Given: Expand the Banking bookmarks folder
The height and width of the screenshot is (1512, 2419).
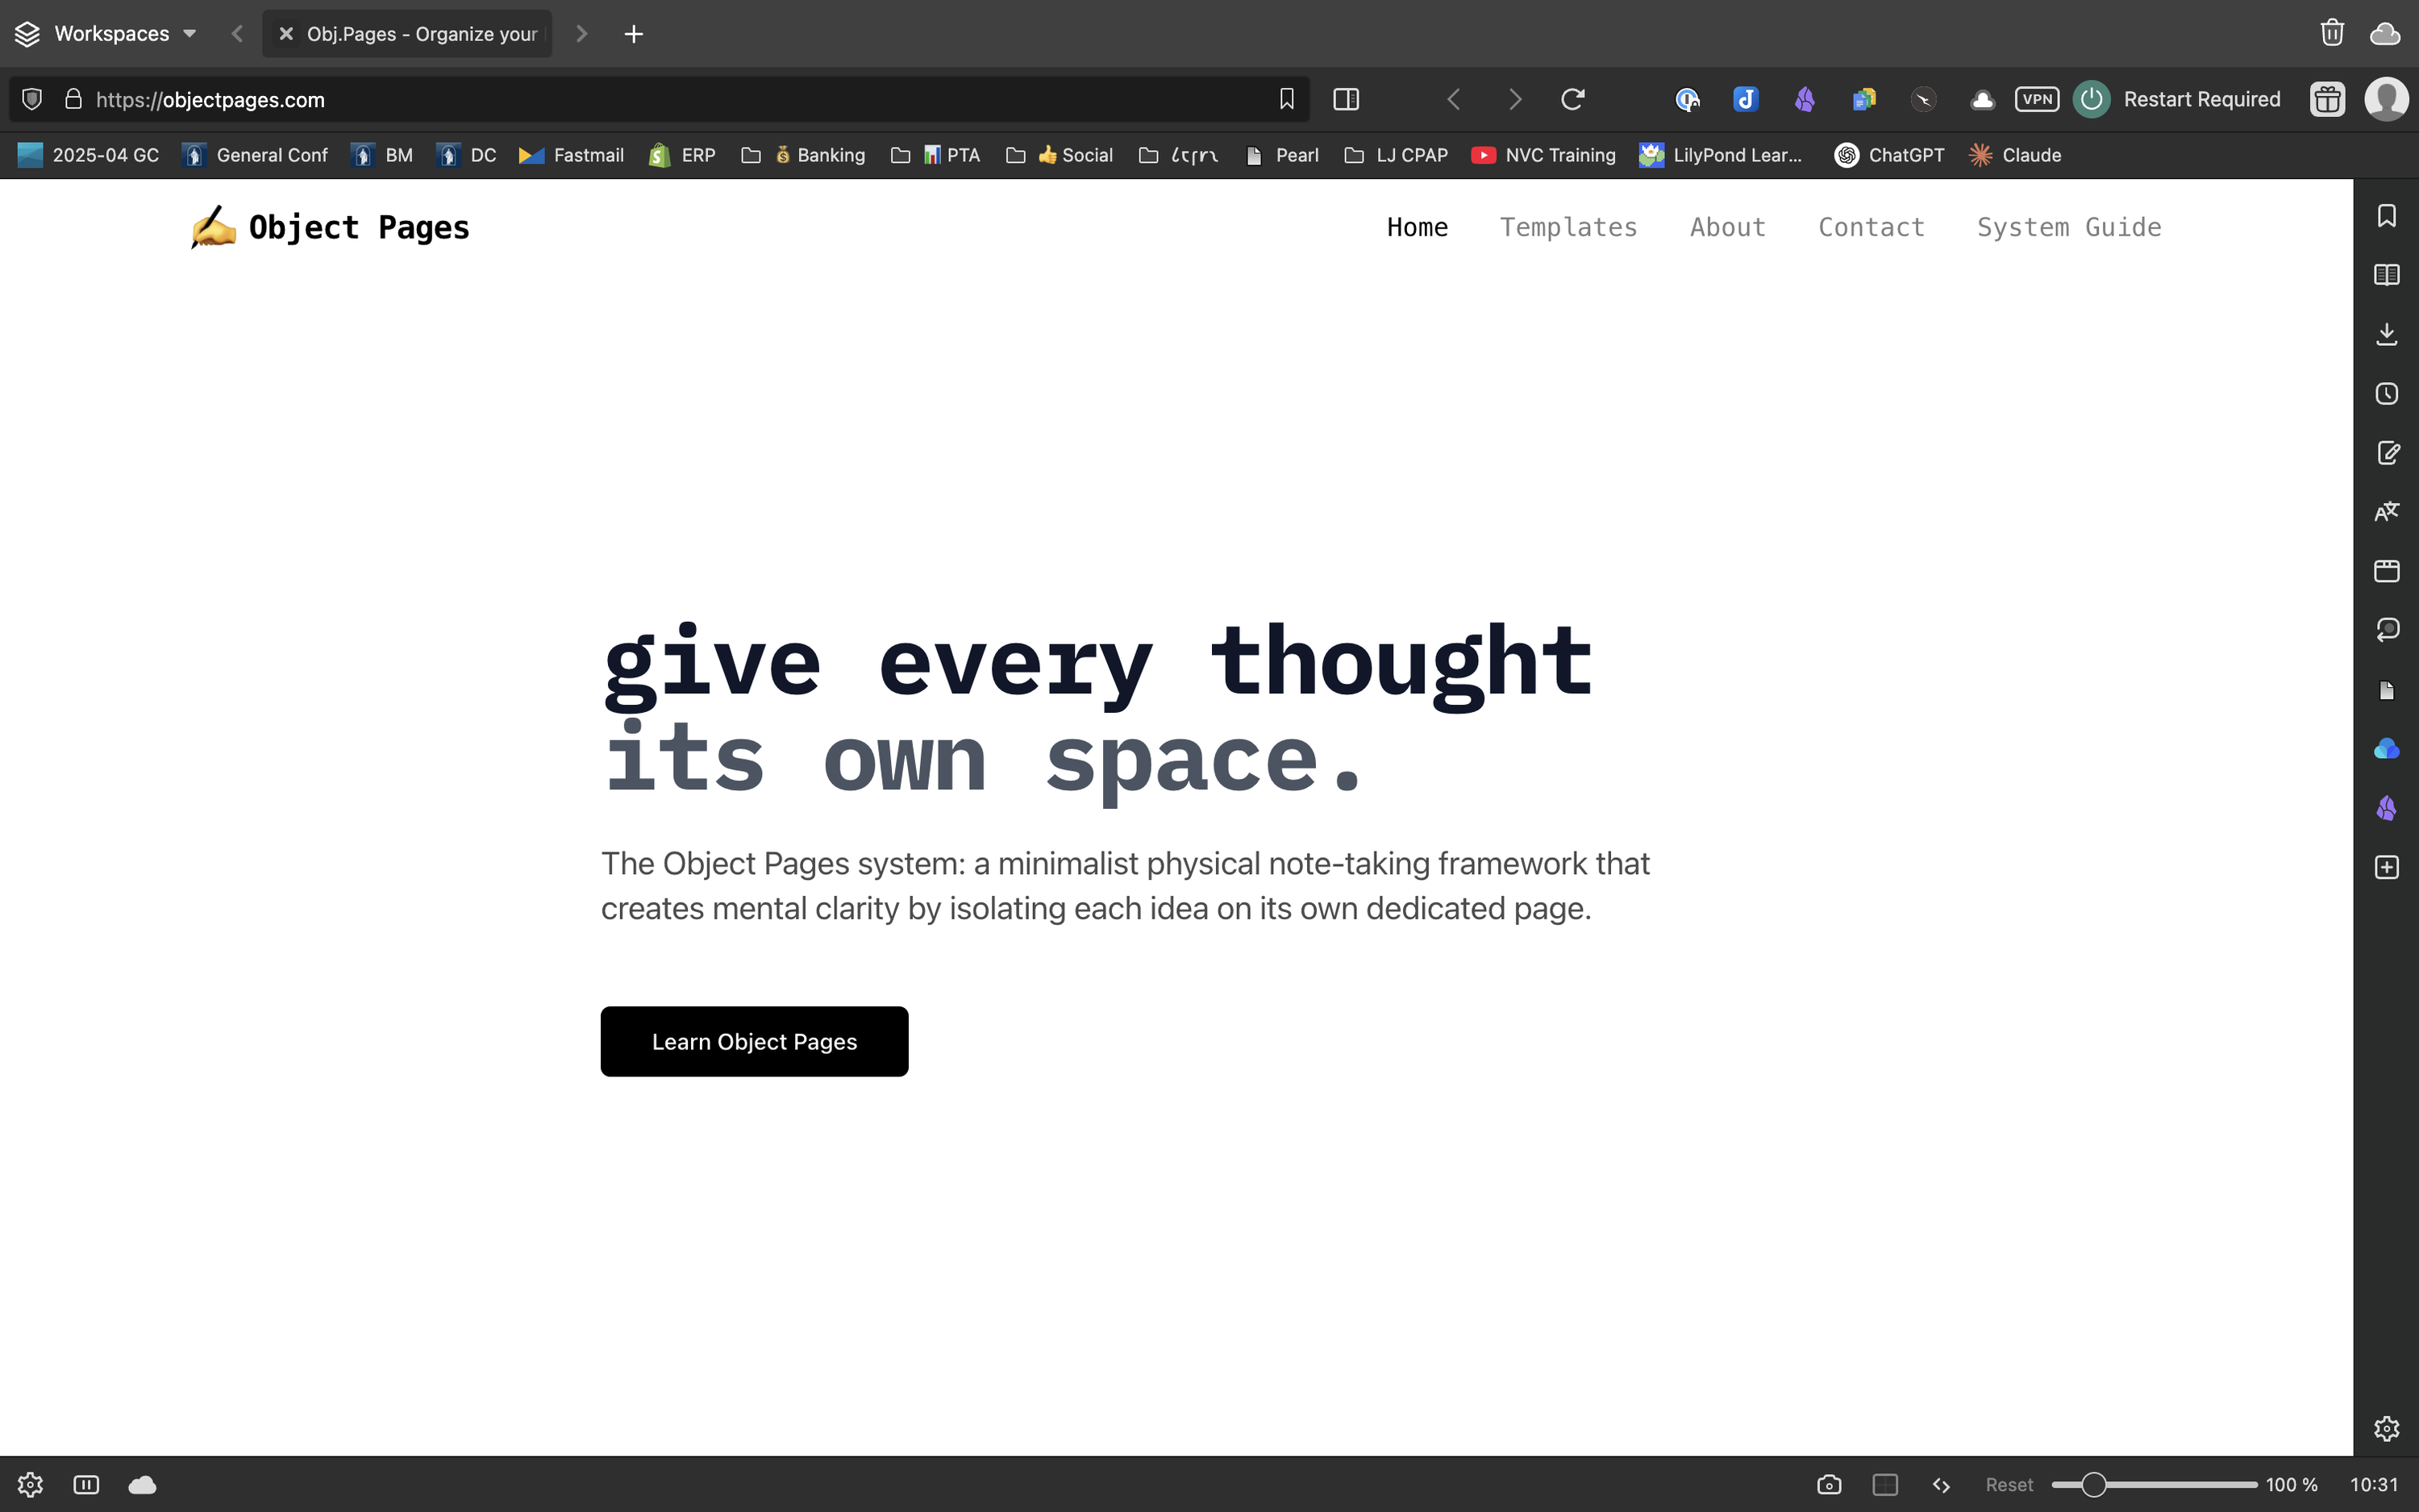Looking at the screenshot, I should click(802, 155).
